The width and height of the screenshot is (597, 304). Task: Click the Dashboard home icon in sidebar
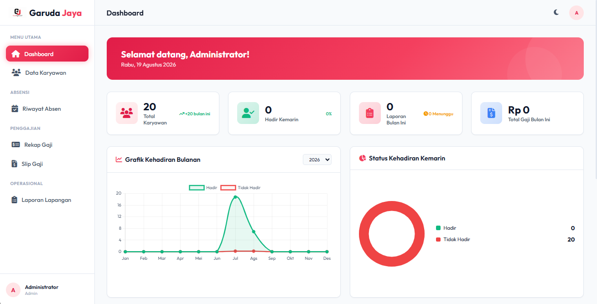(x=16, y=54)
